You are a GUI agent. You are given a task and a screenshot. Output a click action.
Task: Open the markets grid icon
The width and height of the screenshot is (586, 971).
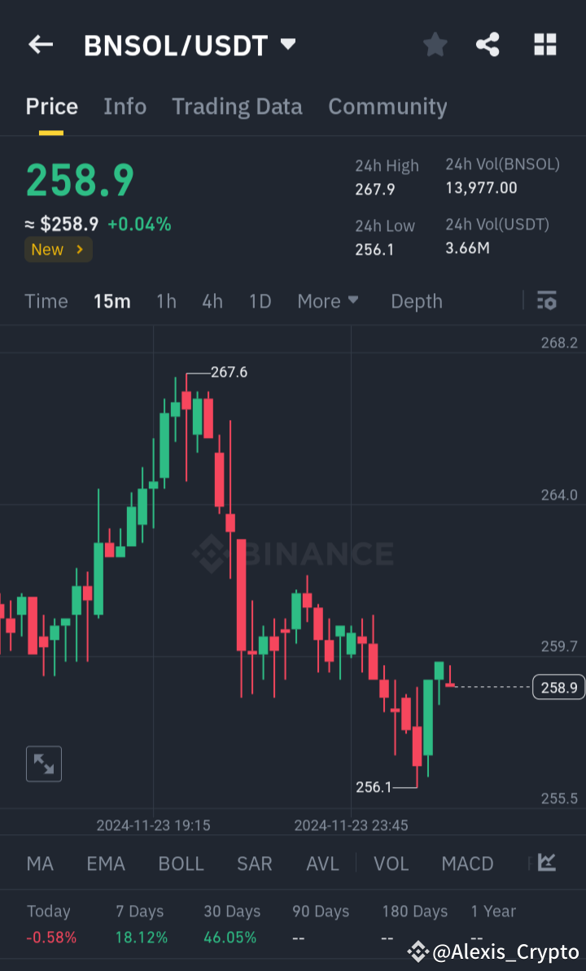tap(544, 45)
